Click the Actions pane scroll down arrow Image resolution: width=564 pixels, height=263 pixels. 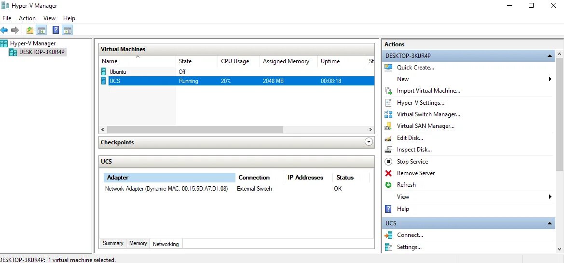tap(559, 249)
